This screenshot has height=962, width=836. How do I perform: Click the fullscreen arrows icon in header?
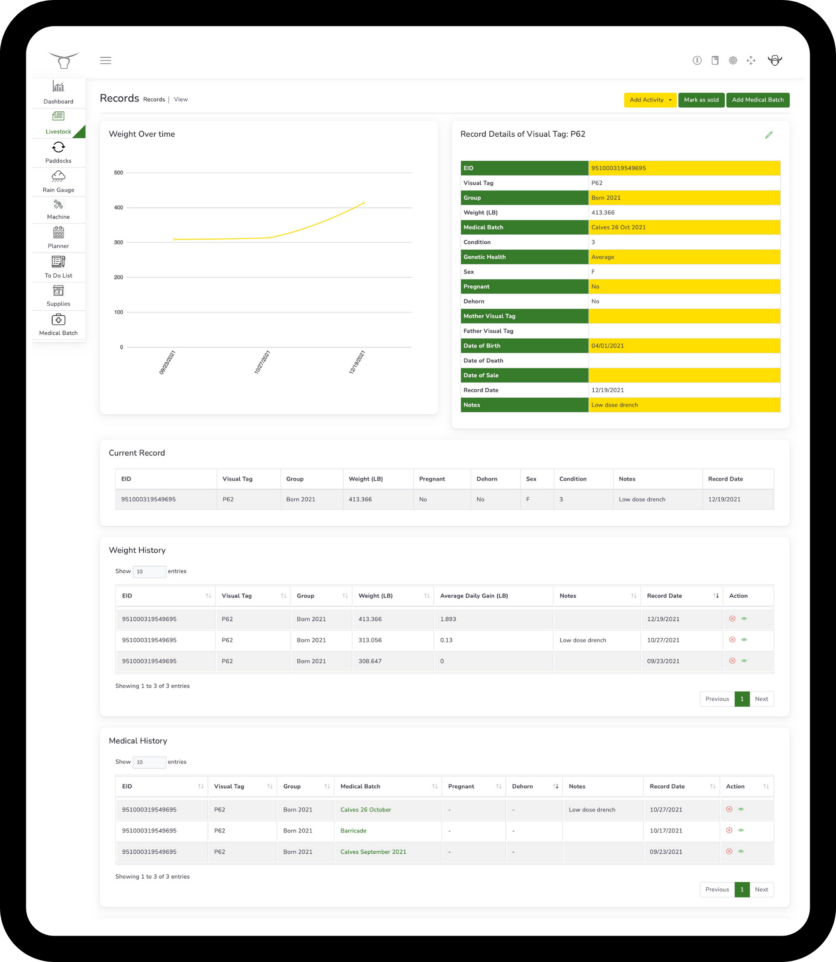coord(751,60)
